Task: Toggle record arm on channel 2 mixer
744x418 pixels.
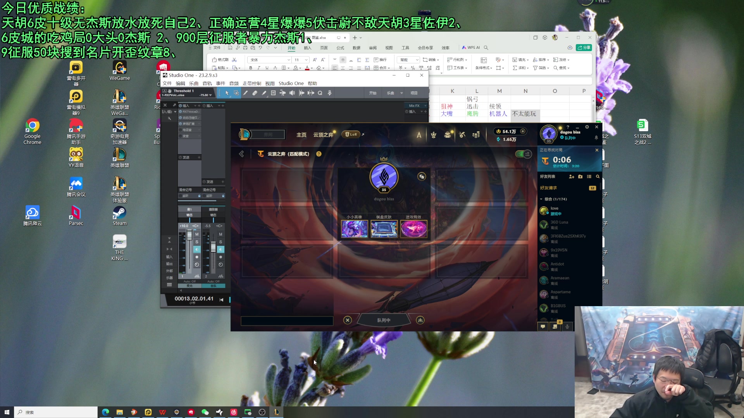Action: (220, 257)
